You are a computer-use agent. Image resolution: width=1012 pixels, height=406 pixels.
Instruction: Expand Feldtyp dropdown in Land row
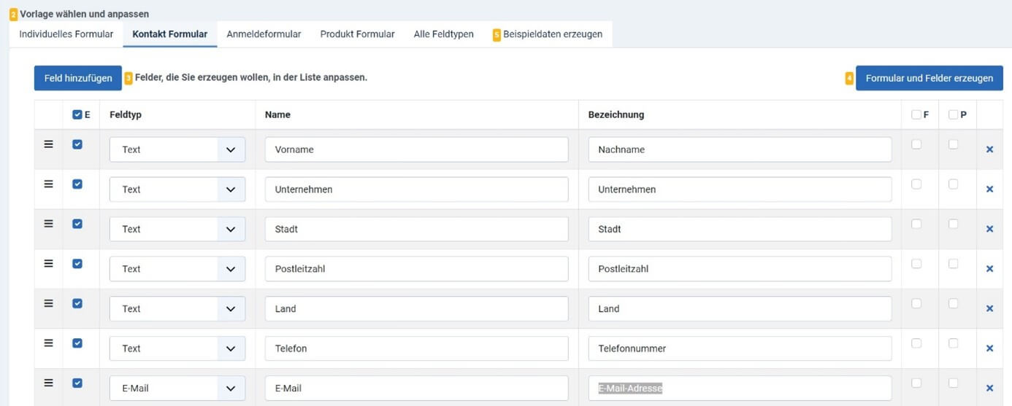coord(177,308)
